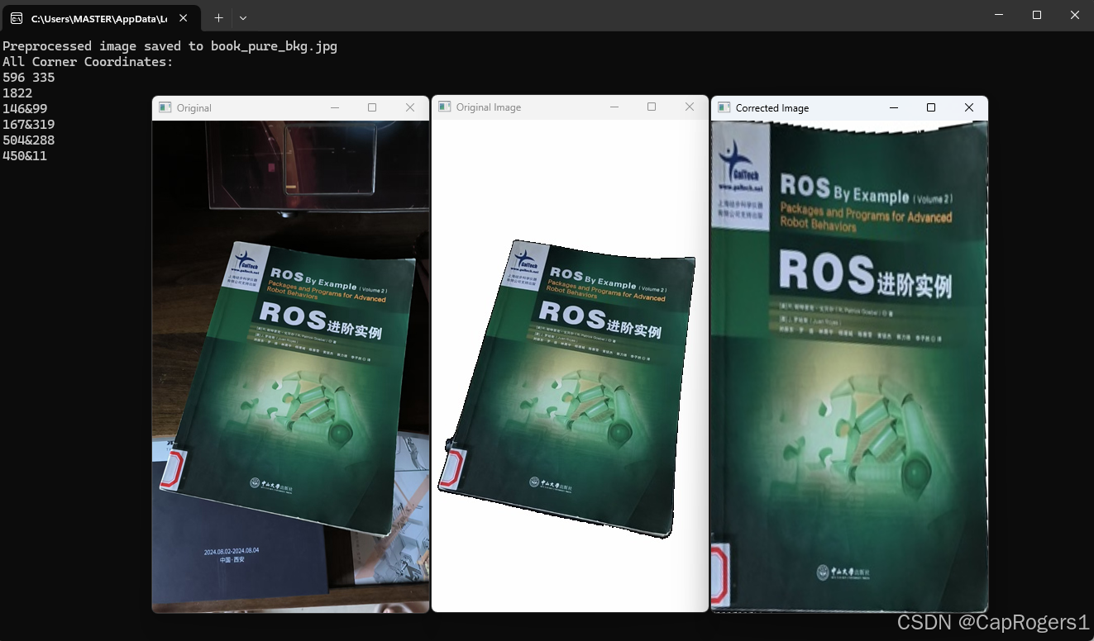This screenshot has height=641, width=1094.
Task: Minimize the terminal window
Action: tap(999, 15)
